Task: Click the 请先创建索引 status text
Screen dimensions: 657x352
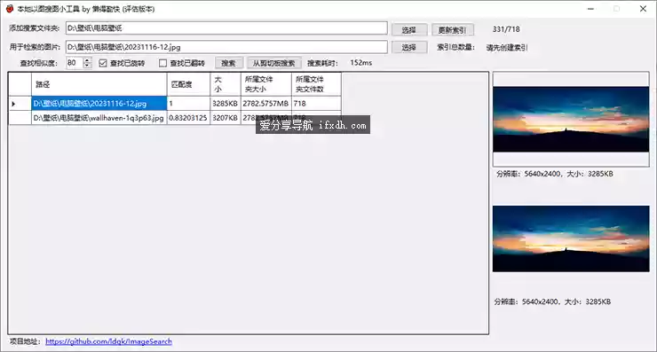Action: point(507,48)
